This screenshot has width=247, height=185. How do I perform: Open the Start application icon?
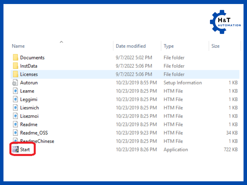(x=15, y=150)
